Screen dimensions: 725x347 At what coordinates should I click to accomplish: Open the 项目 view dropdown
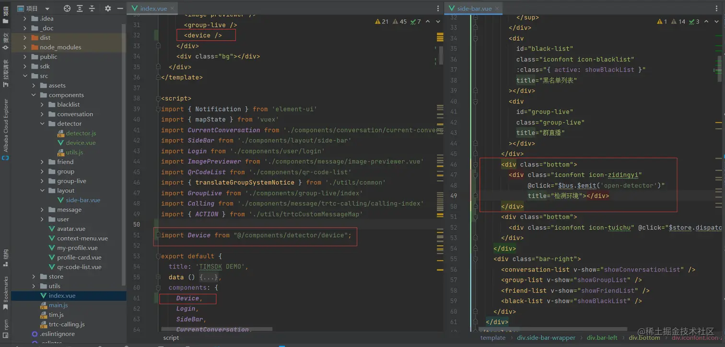34,9
